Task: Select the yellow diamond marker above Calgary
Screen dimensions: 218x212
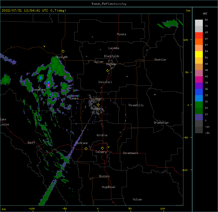Action: tap(102, 148)
